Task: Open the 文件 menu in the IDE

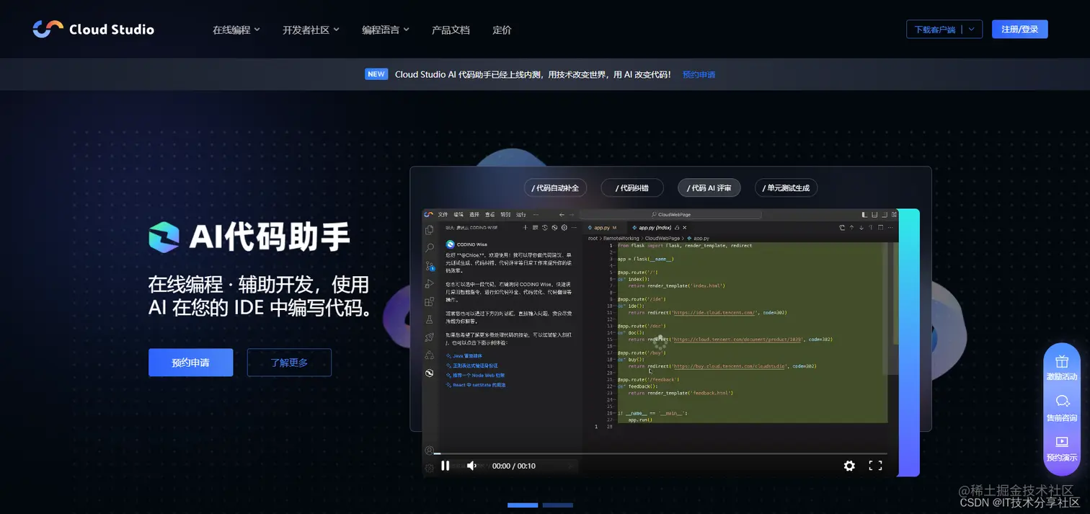Action: 443,214
